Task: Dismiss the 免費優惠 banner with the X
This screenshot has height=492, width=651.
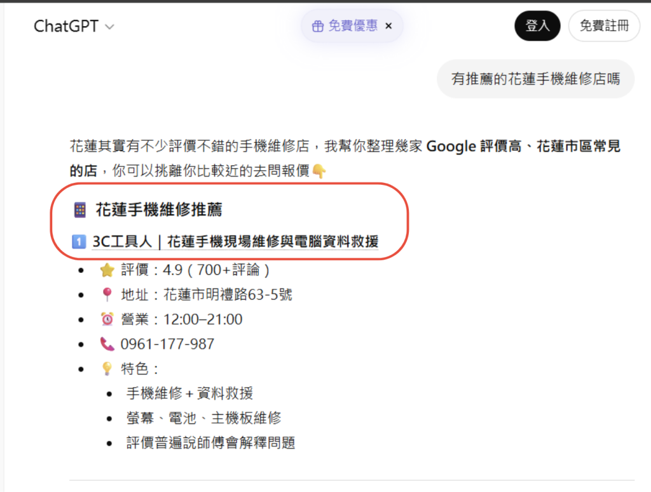Action: pos(388,26)
